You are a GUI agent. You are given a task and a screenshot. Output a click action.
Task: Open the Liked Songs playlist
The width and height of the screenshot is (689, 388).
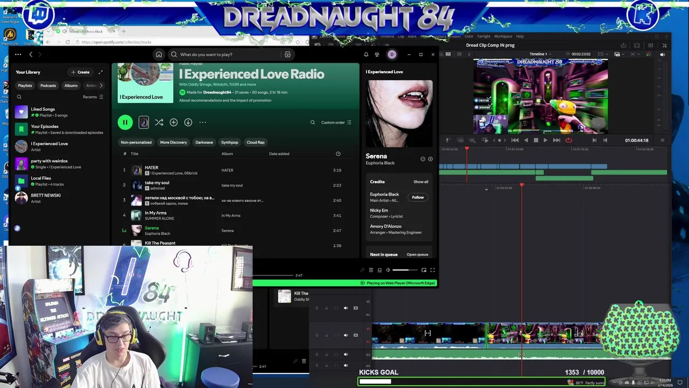point(59,112)
